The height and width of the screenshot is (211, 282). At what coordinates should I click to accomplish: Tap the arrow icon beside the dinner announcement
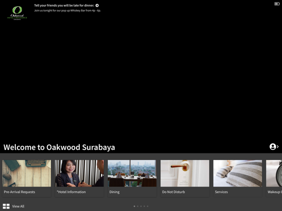click(97, 6)
